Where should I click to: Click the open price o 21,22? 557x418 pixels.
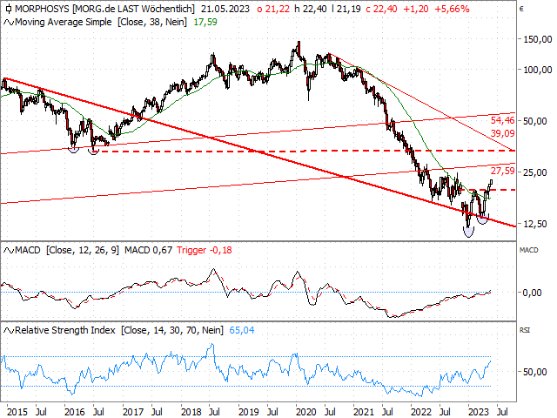click(273, 9)
